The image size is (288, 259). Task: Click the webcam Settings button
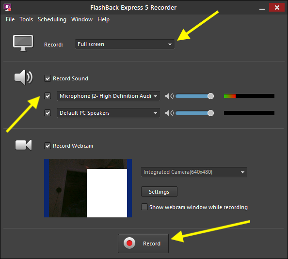click(x=159, y=192)
